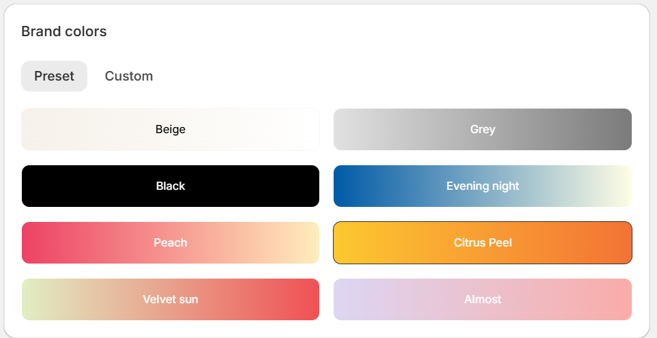Click the selected Citrus Peel preset
The height and width of the screenshot is (338, 657).
pyautogui.click(x=483, y=242)
